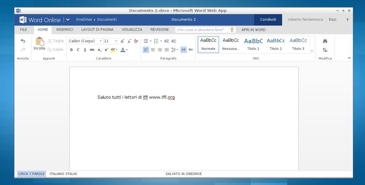Image resolution: width=365 pixels, height=185 pixels.
Task: Switch to the LAYOUT DI PAGINA tab
Action: point(97,30)
